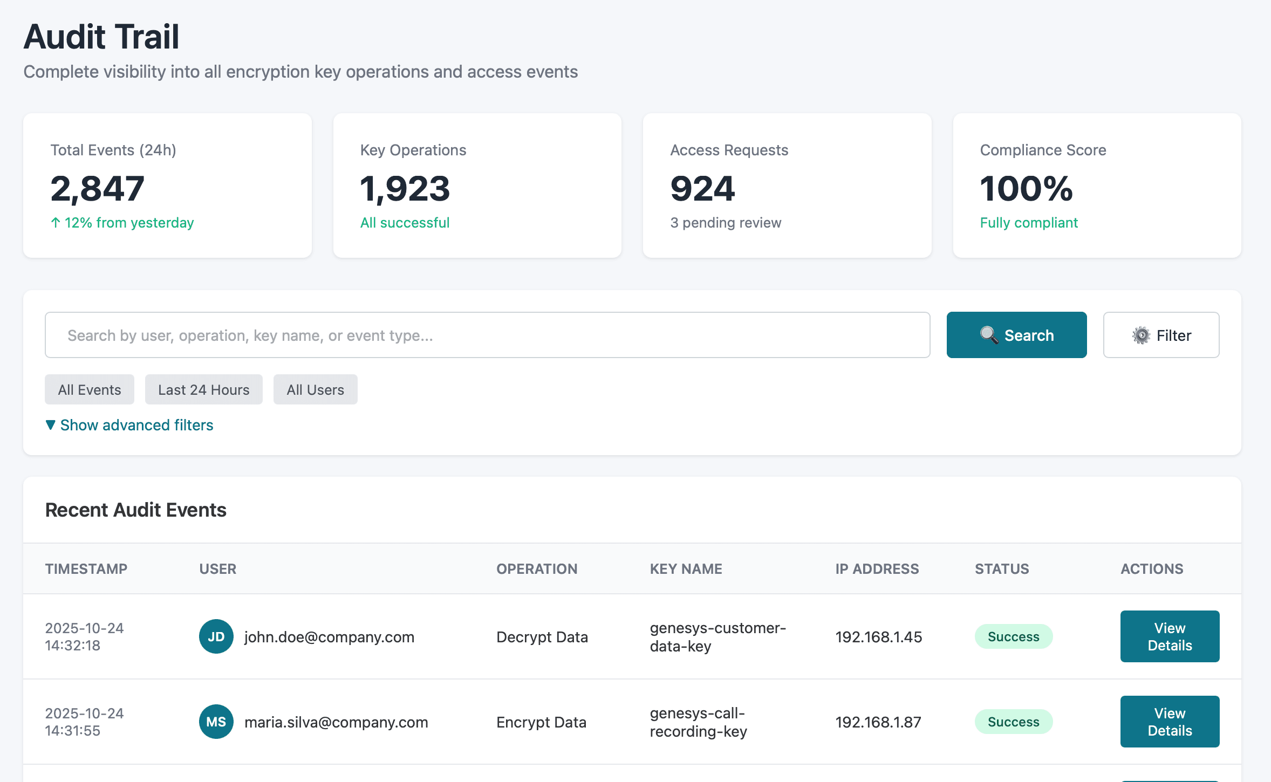Screen dimensions: 1271x782
Task: Sort by the Operation column header
Action: click(x=536, y=569)
